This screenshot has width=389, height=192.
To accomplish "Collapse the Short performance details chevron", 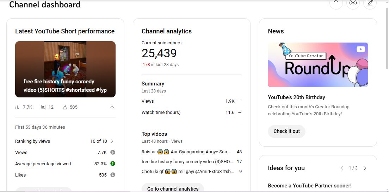I will [x=112, y=107].
